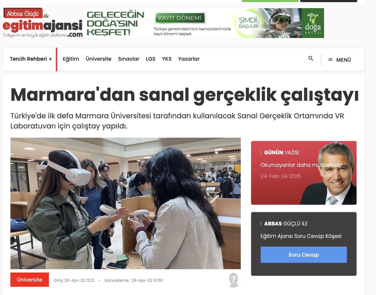Go to the Sınavlar section
The height and width of the screenshot is (295, 376).
coord(129,59)
